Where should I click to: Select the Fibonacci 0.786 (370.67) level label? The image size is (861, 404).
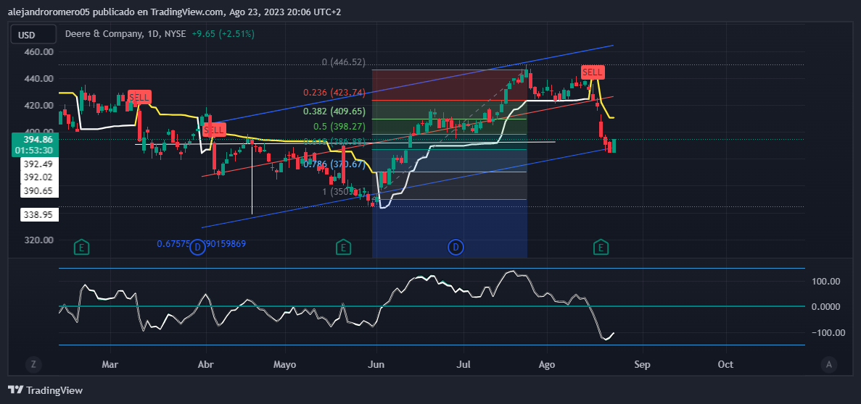point(334,164)
